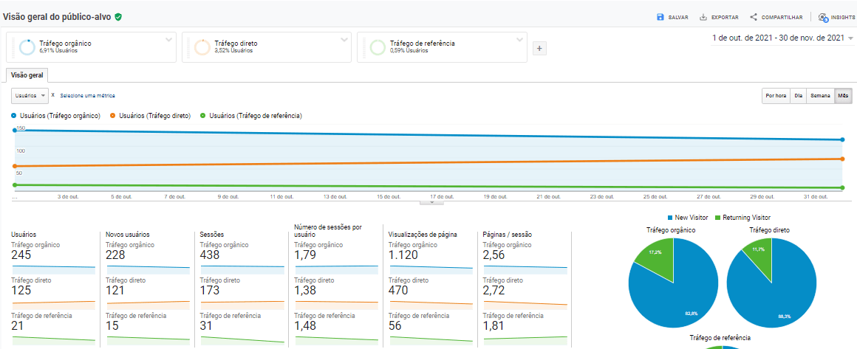Open the Usuários metric dropdown
857x349 pixels.
click(30, 95)
